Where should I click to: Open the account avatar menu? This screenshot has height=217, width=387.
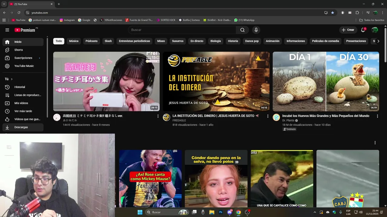375,30
